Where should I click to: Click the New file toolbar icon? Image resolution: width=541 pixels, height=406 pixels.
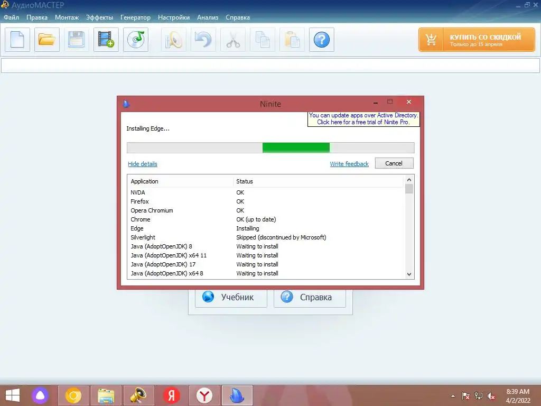coord(17,40)
